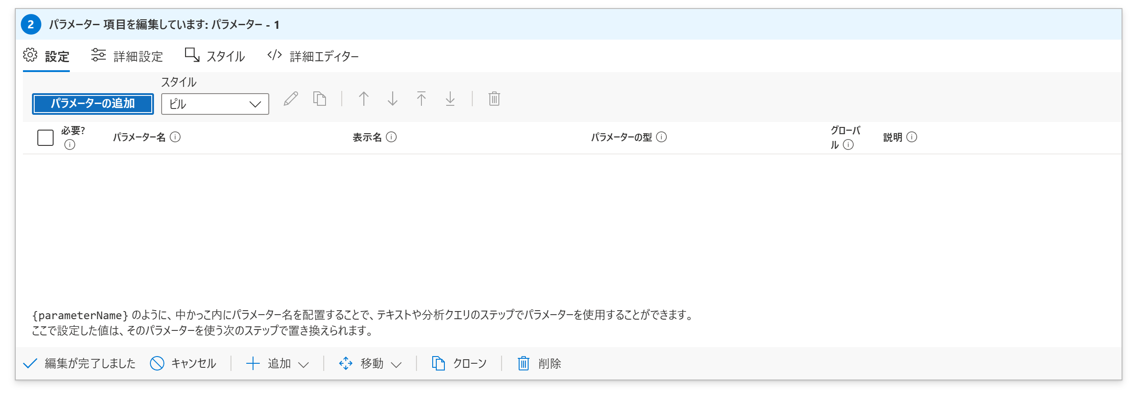Click the パラメーター名 column header

click(139, 137)
